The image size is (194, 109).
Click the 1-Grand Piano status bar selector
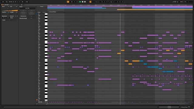point(184,107)
